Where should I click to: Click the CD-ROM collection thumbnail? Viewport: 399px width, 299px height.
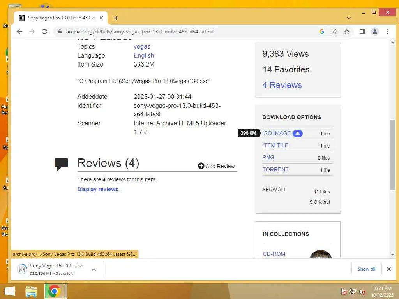click(x=321, y=254)
